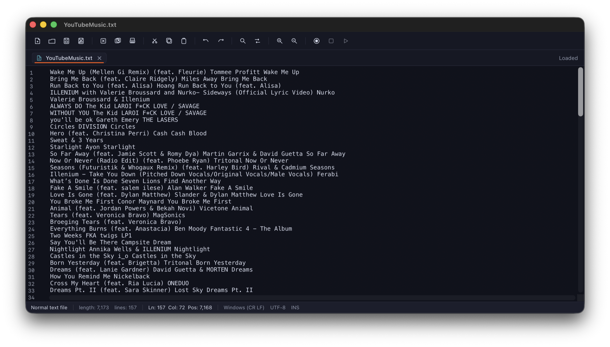Print the document
The height and width of the screenshot is (347, 610).
[x=133, y=41]
